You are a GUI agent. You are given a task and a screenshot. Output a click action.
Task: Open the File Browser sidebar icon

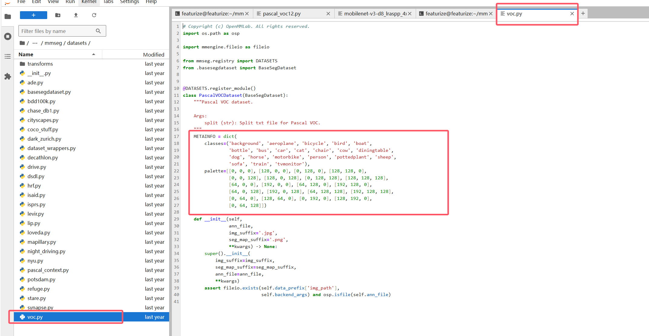8,16
